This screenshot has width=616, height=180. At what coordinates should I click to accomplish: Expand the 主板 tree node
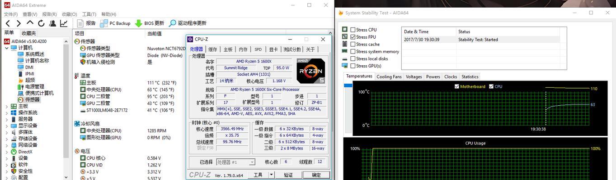tap(6, 106)
